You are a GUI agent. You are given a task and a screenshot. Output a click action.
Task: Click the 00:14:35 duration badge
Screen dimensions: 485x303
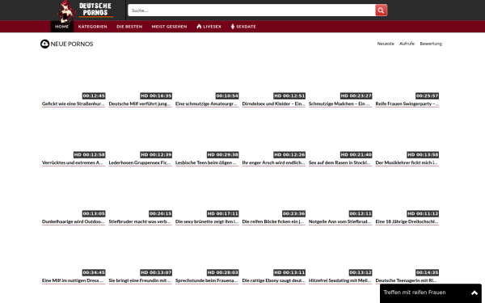(x=427, y=272)
